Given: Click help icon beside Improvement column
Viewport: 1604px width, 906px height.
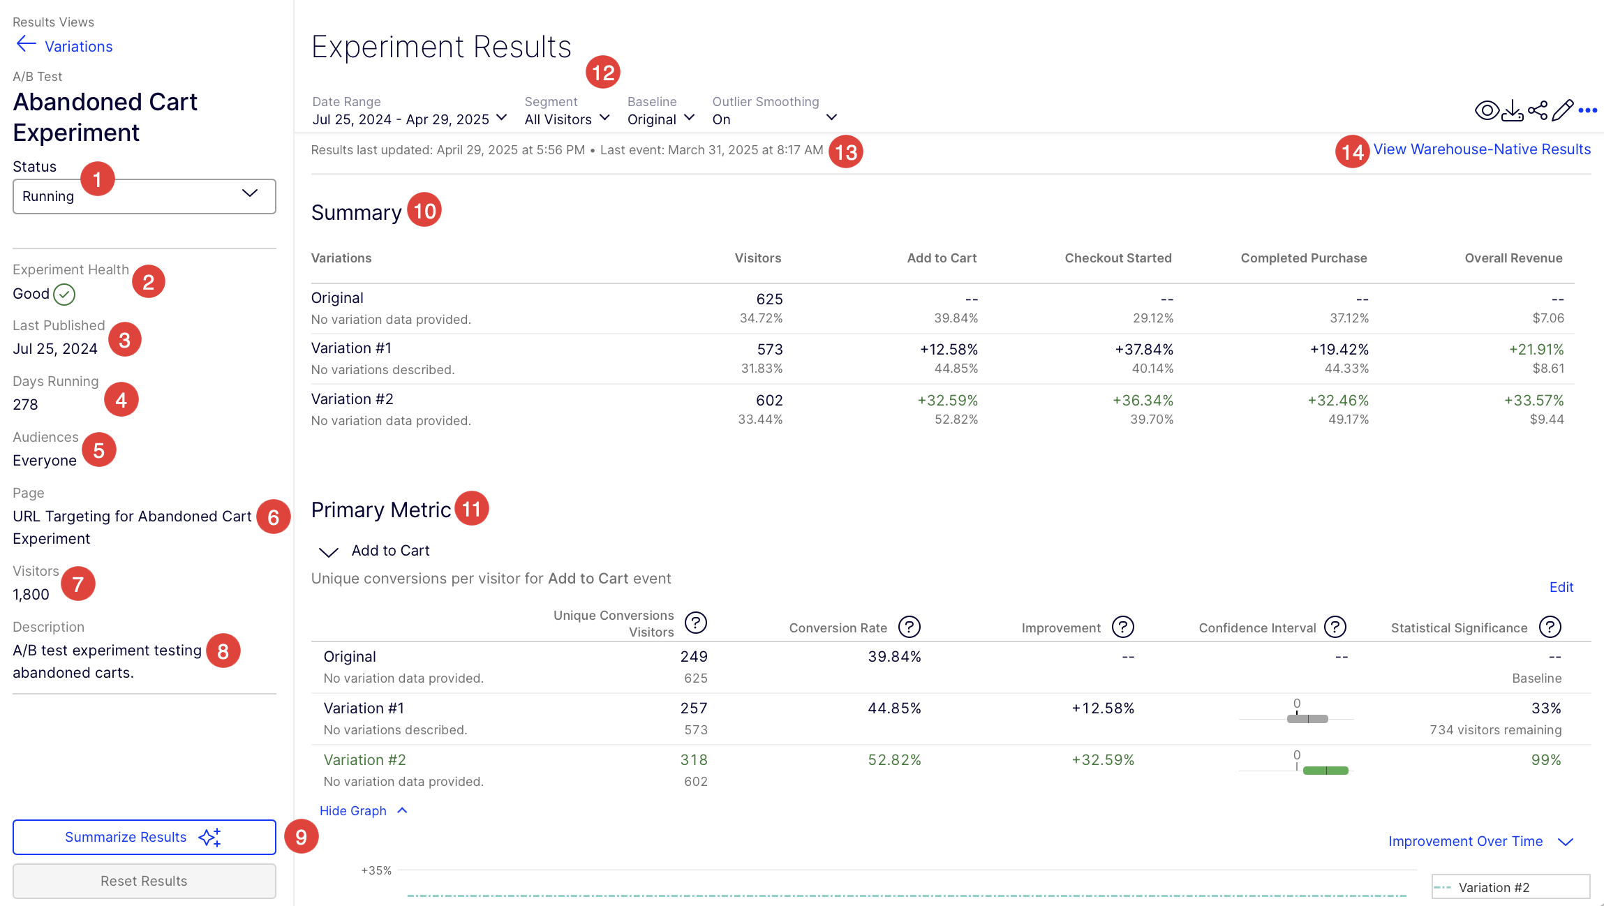Looking at the screenshot, I should tap(1122, 627).
